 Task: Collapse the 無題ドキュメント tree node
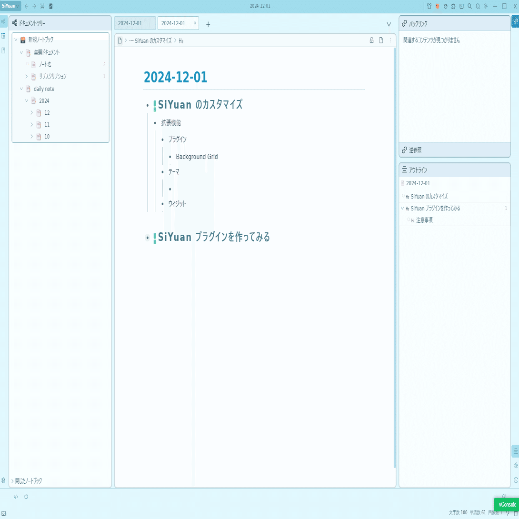pyautogui.click(x=21, y=52)
